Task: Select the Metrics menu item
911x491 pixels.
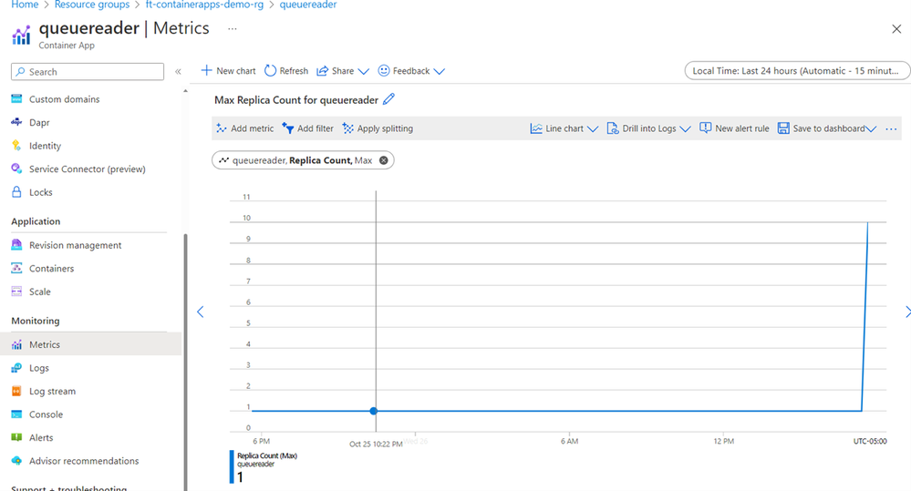Action: [90, 344]
